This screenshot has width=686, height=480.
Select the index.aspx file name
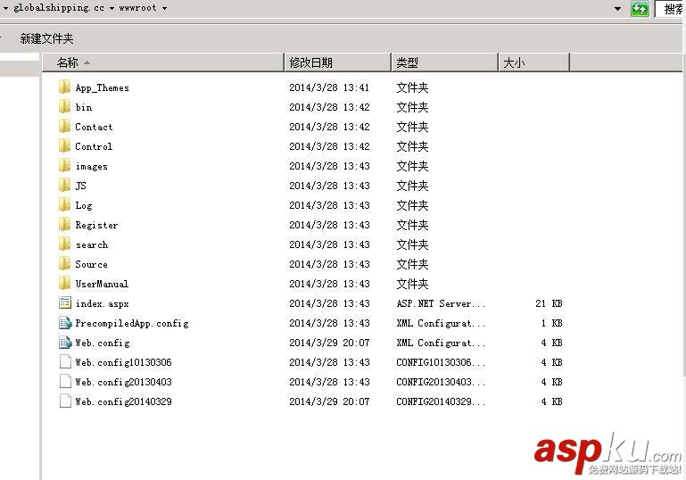tap(102, 303)
